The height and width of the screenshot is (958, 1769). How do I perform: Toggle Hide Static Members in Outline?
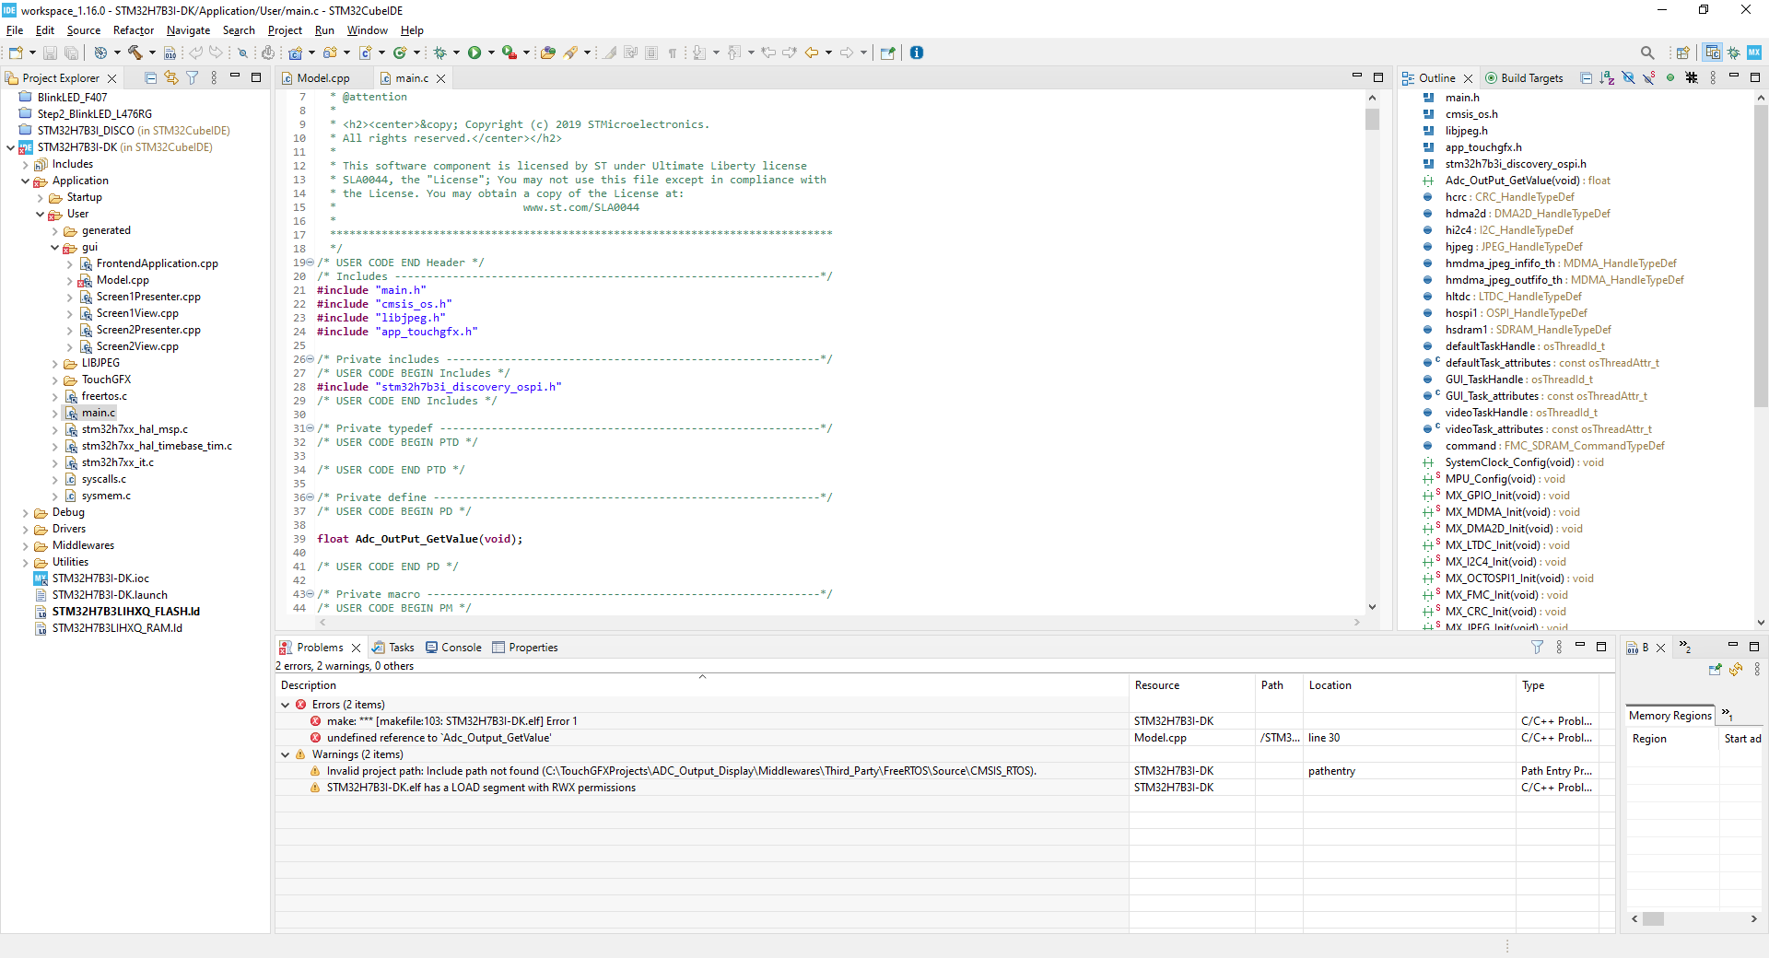[1648, 78]
